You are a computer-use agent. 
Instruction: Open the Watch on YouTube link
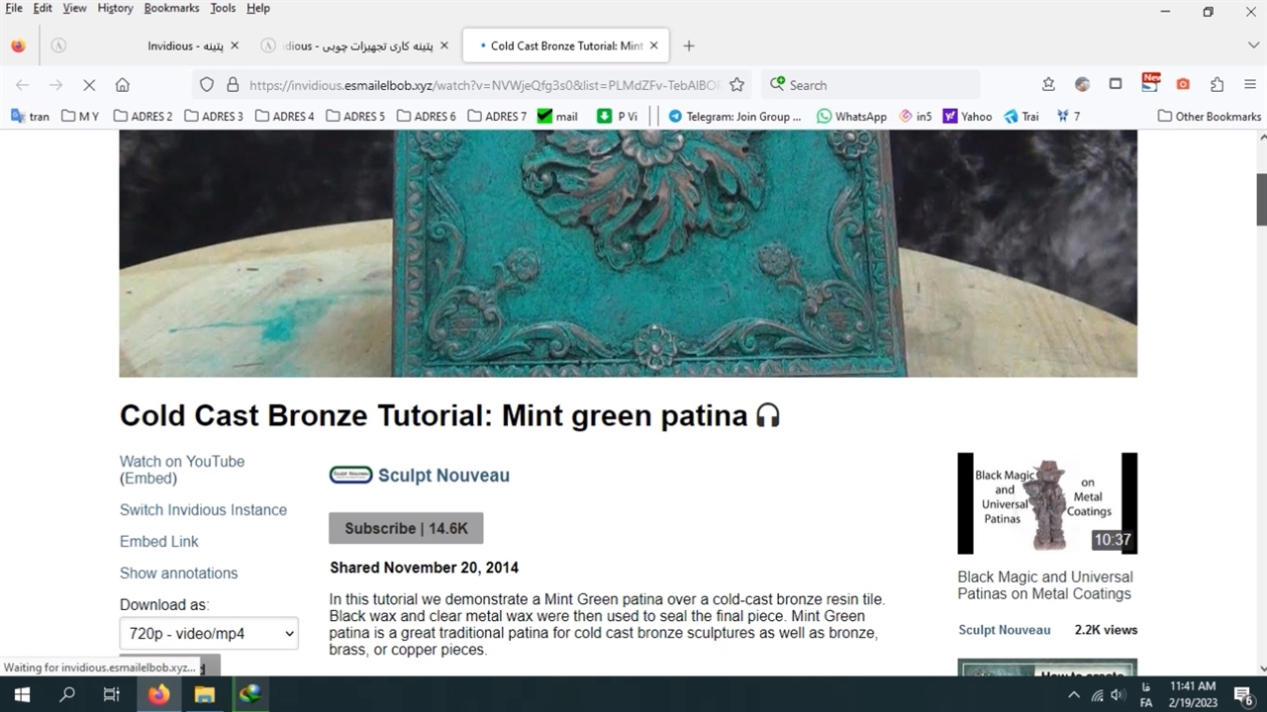click(182, 461)
